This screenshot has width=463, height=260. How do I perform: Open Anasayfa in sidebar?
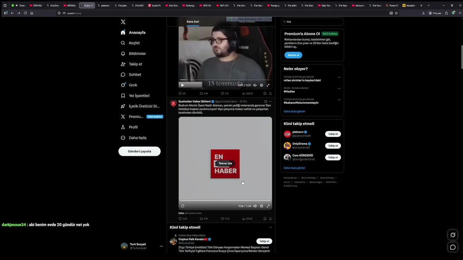point(133,32)
